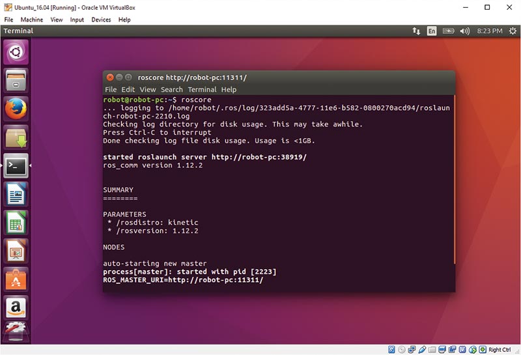Click the display settings status icon
This screenshot has width=521, height=355.
pos(442,349)
